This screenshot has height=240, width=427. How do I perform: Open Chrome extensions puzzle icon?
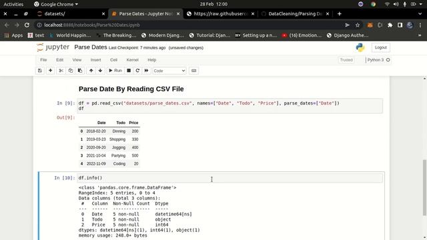[x=390, y=25]
